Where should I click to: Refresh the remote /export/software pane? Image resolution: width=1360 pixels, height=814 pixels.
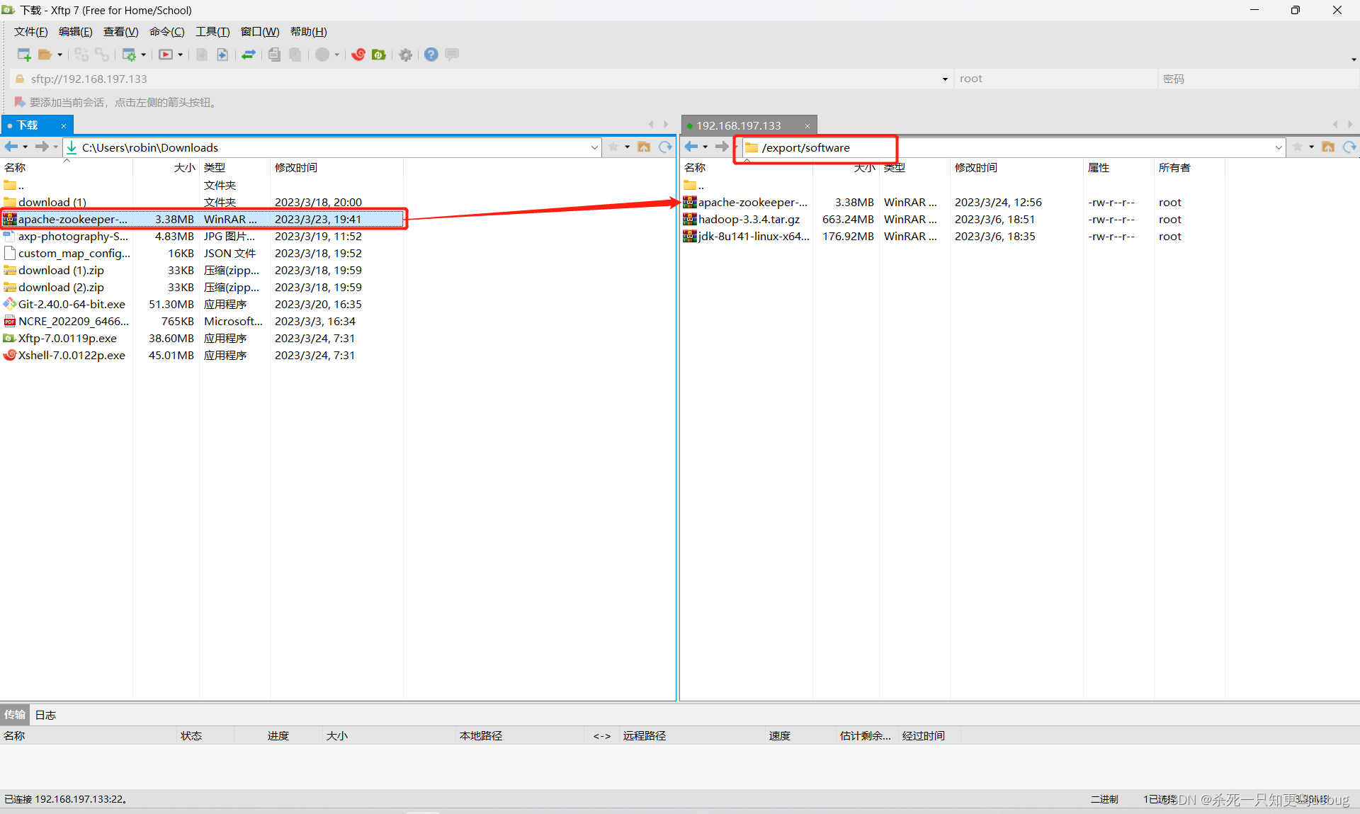click(1349, 147)
